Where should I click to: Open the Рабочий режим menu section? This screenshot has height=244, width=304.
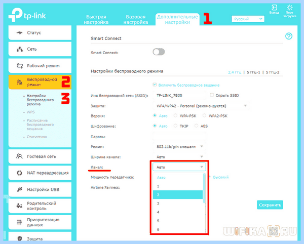(x=40, y=66)
